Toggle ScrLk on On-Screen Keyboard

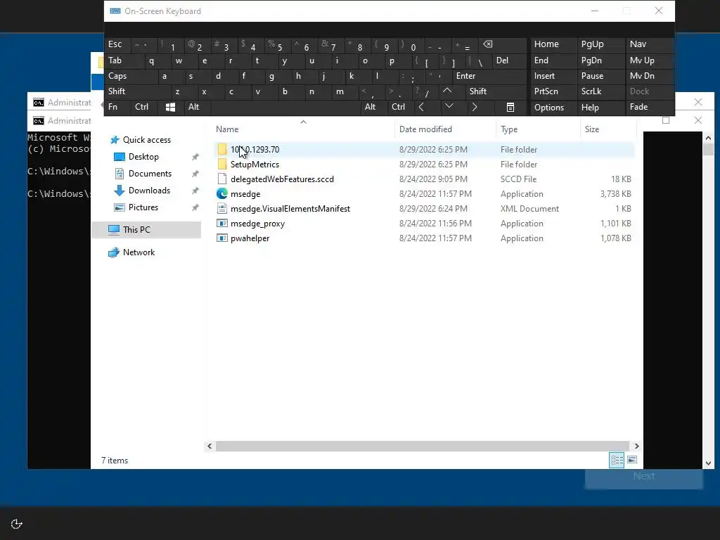coord(600,91)
